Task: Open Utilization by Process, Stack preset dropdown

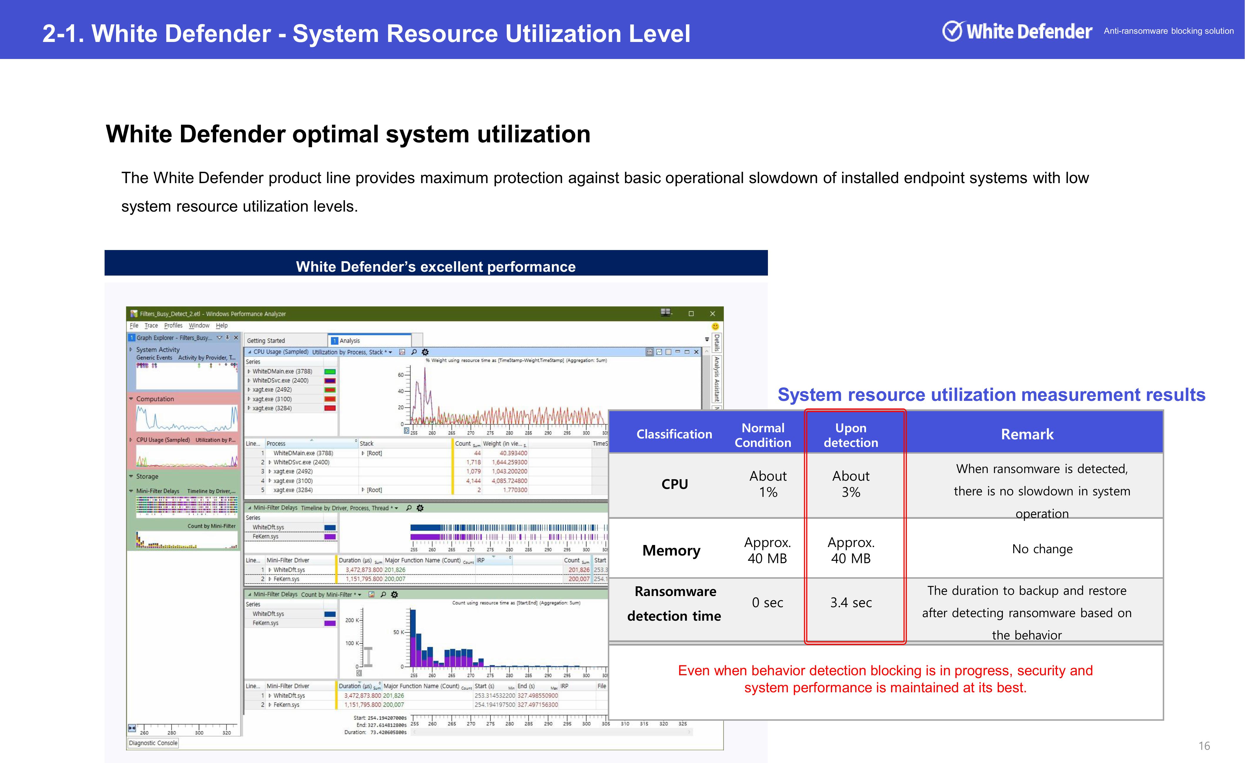Action: [390, 352]
